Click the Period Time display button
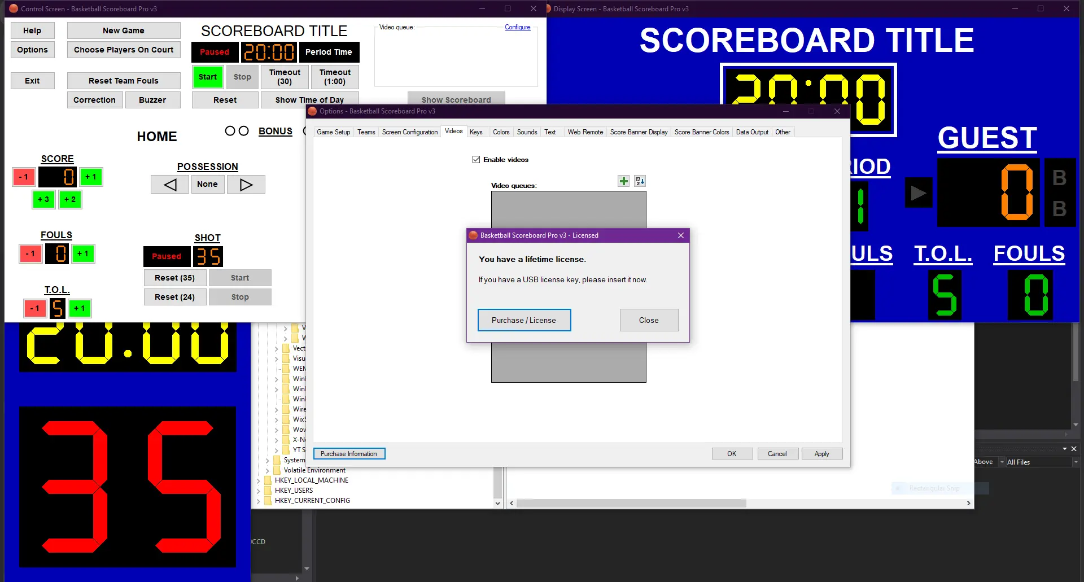 pyautogui.click(x=329, y=52)
